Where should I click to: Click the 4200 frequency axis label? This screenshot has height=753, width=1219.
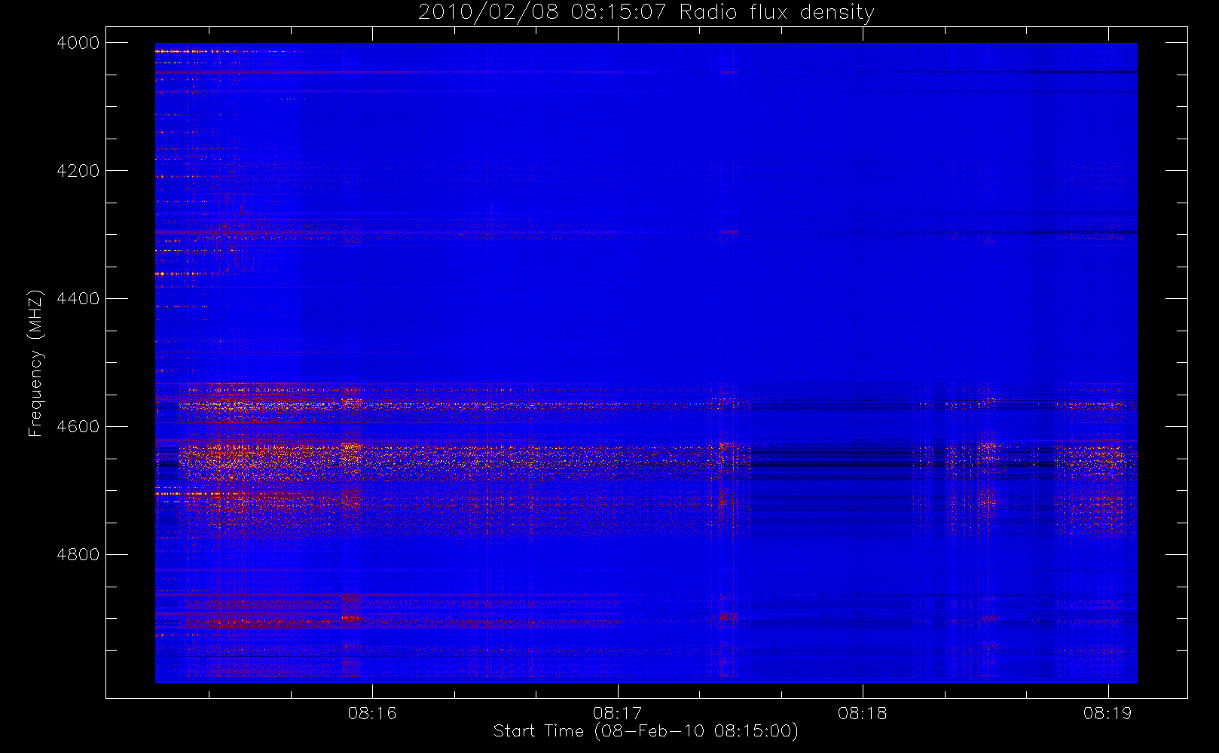(78, 171)
